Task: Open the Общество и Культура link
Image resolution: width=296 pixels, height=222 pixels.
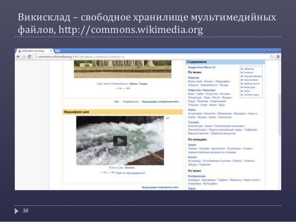Action: [201, 90]
